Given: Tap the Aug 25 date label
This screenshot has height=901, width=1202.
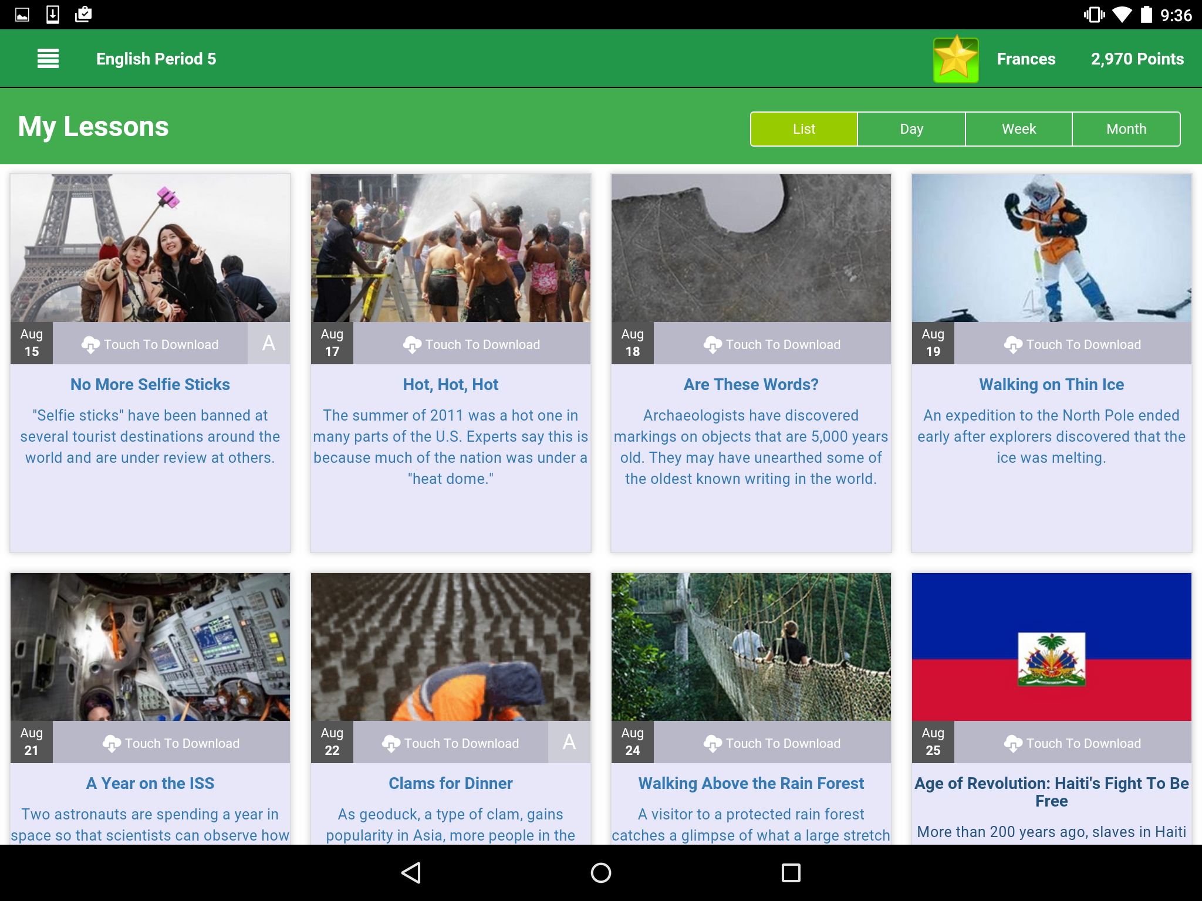Looking at the screenshot, I should [933, 742].
